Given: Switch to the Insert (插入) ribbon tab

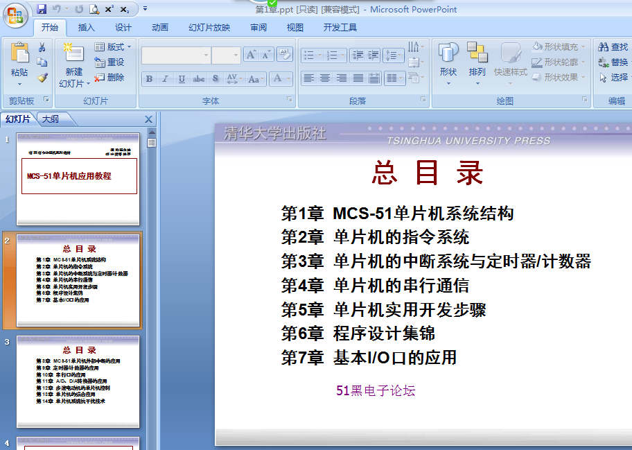Looking at the screenshot, I should [87, 28].
